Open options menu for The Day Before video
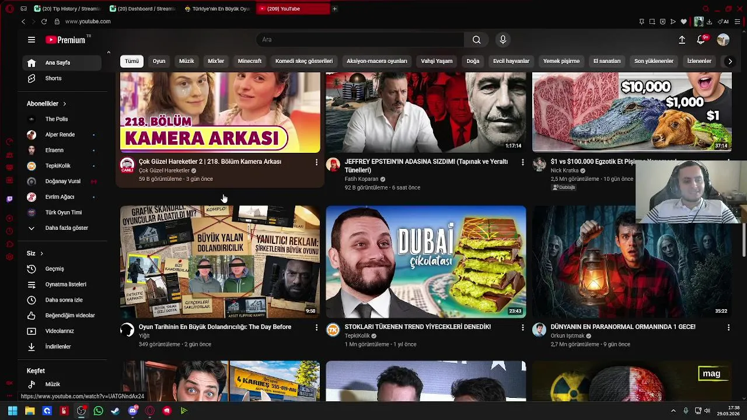Screen dimensions: 747x420 click(x=317, y=328)
